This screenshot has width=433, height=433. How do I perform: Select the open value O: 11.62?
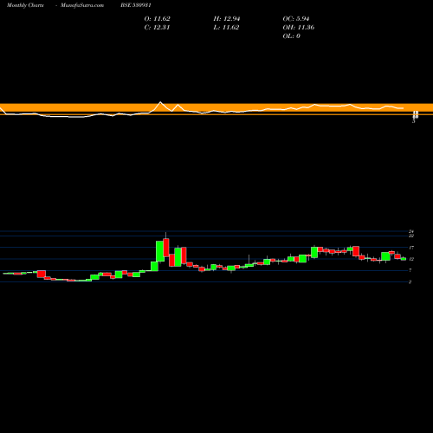coord(158,19)
